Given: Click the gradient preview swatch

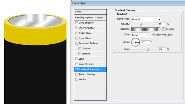Looking at the screenshot, I should pyautogui.click(x=145, y=29).
